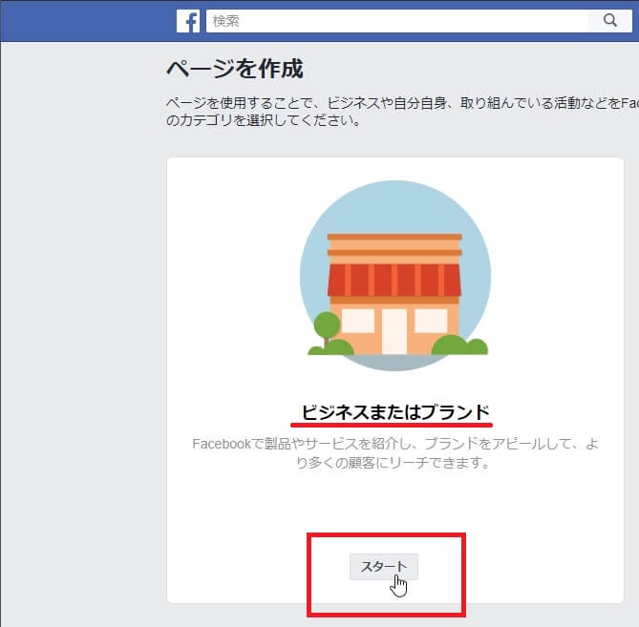Click the magnifying glass search icon
The height and width of the screenshot is (627, 639).
pyautogui.click(x=611, y=20)
